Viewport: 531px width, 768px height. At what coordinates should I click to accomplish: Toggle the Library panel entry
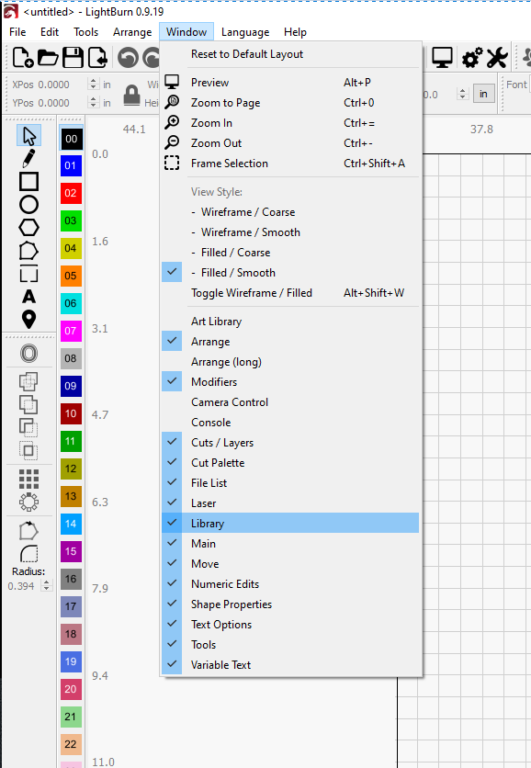point(290,523)
